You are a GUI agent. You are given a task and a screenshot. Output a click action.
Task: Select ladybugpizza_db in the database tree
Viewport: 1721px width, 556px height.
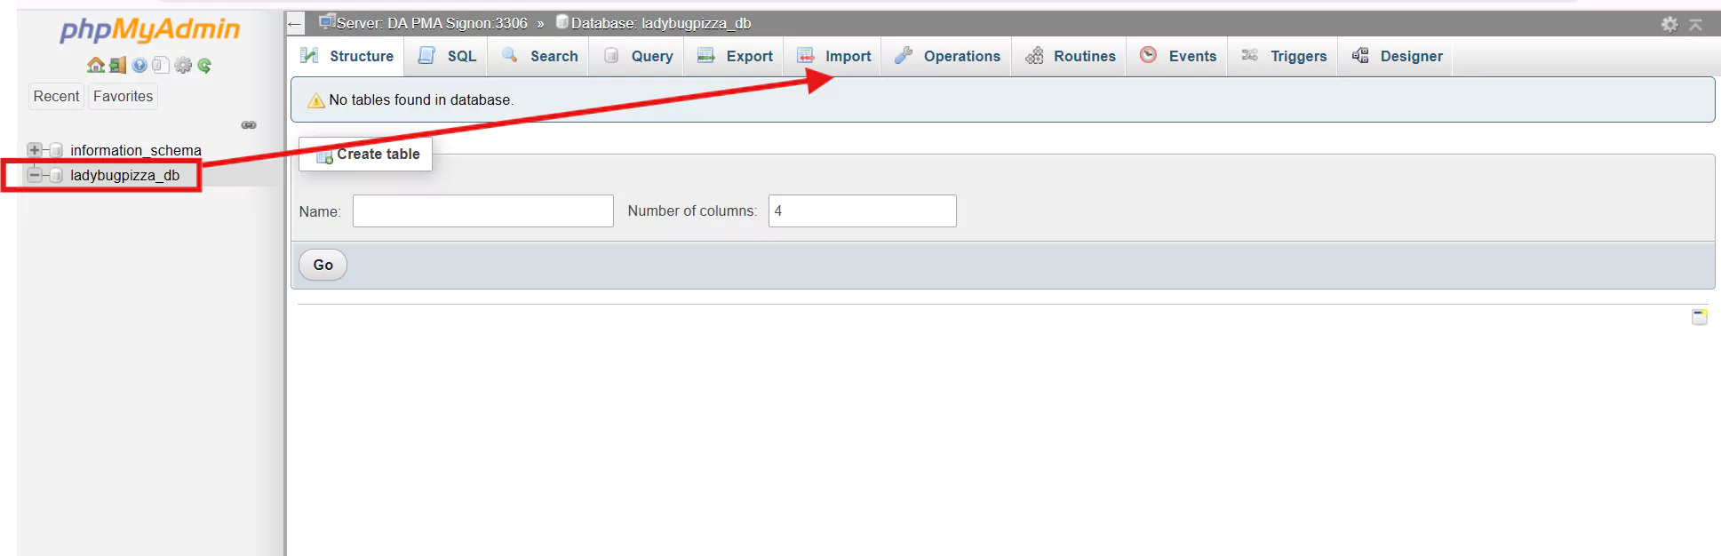(125, 175)
